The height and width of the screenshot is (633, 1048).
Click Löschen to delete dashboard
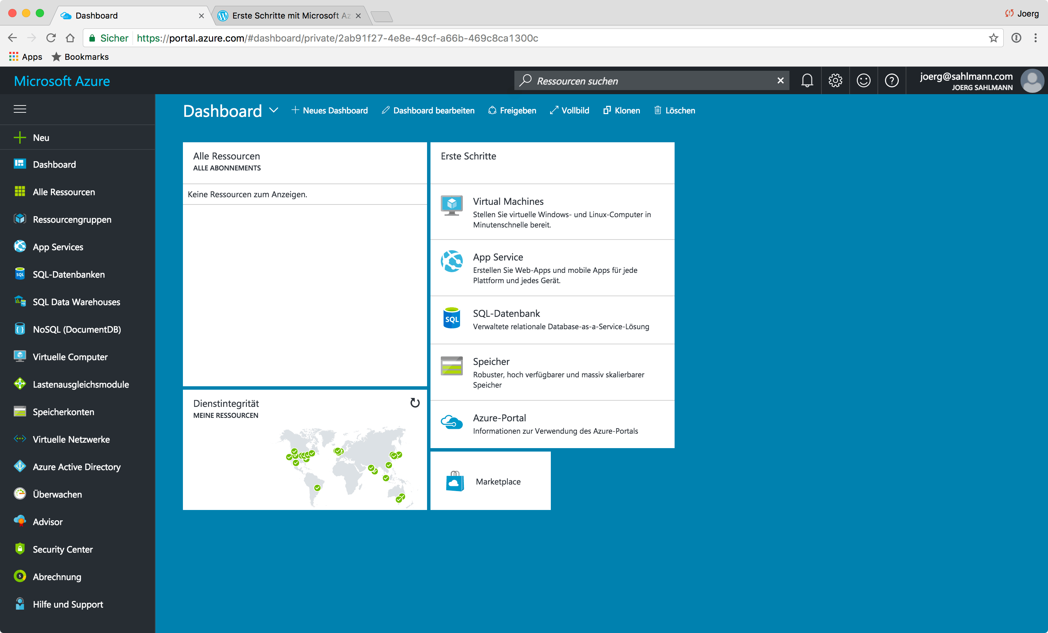[675, 111]
